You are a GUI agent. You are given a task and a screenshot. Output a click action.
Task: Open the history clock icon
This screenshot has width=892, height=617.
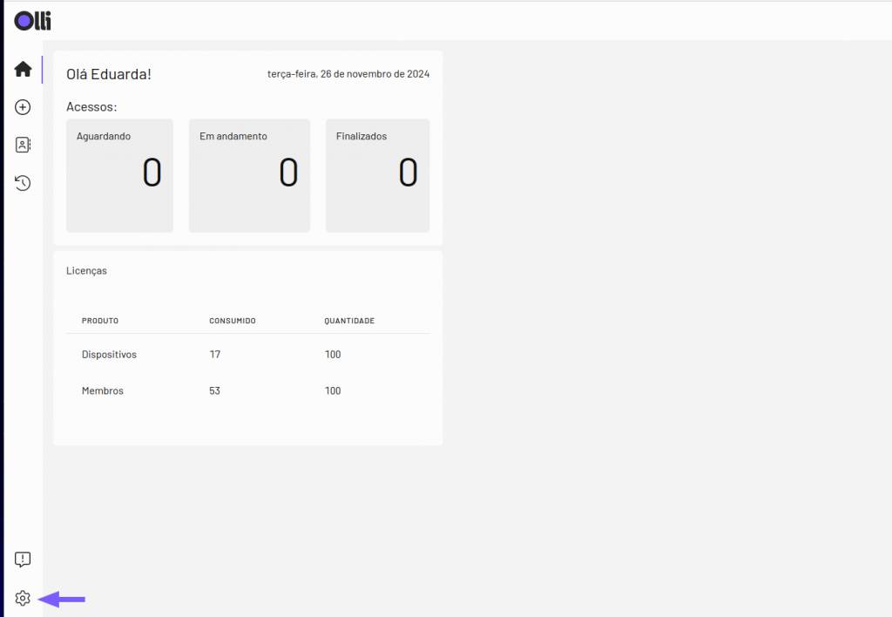coord(23,183)
